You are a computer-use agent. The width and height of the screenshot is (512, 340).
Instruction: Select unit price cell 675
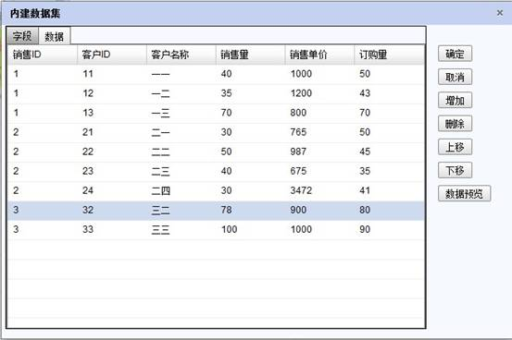pyautogui.click(x=319, y=171)
